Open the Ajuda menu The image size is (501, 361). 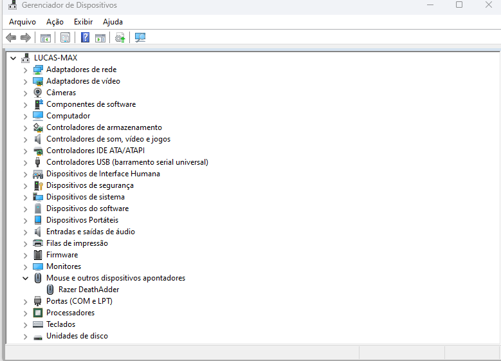pyautogui.click(x=113, y=22)
